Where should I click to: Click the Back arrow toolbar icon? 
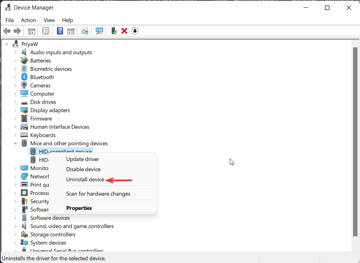7,31
